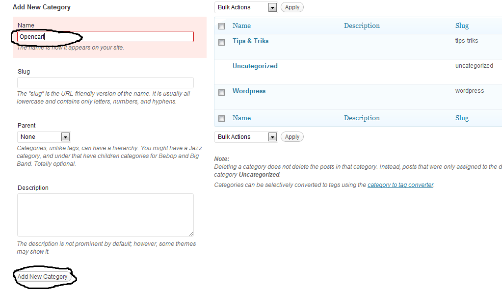Sort by Name column header
This screenshot has height=291, width=502.
click(x=241, y=26)
